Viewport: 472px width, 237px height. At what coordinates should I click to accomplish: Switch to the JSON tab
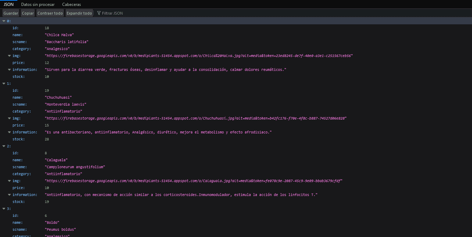pos(9,4)
